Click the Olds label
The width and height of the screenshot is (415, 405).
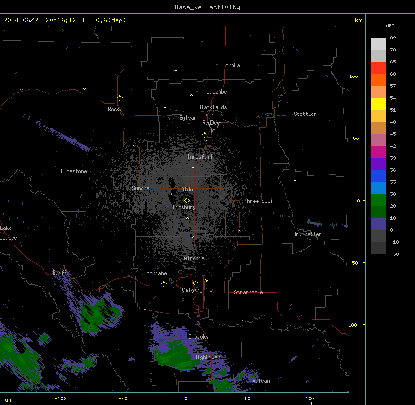tap(187, 190)
